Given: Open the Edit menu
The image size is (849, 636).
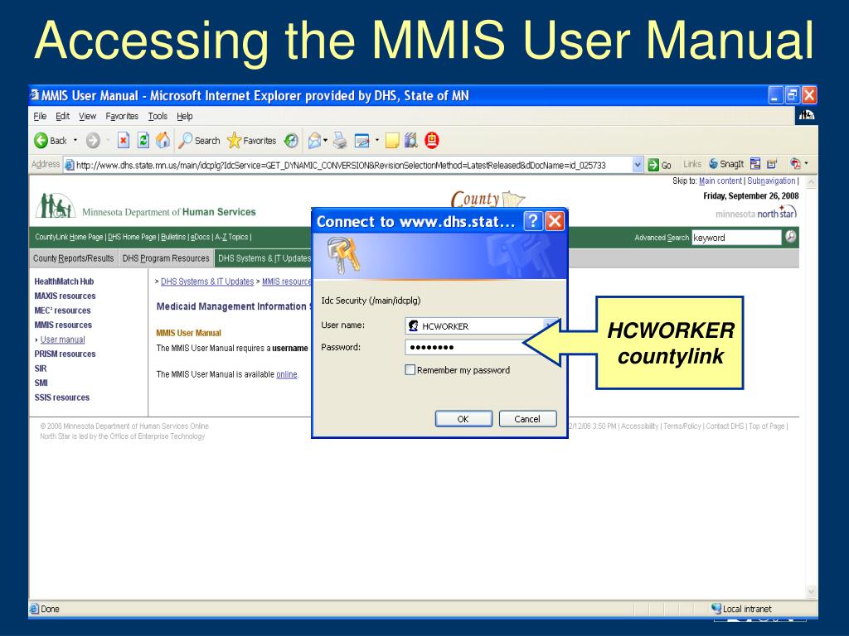Looking at the screenshot, I should point(63,116).
